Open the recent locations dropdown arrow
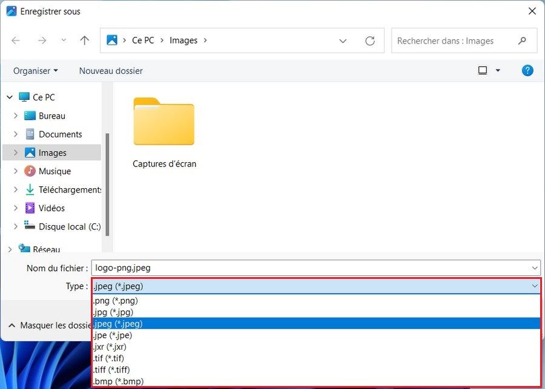The image size is (545, 389). [64, 41]
